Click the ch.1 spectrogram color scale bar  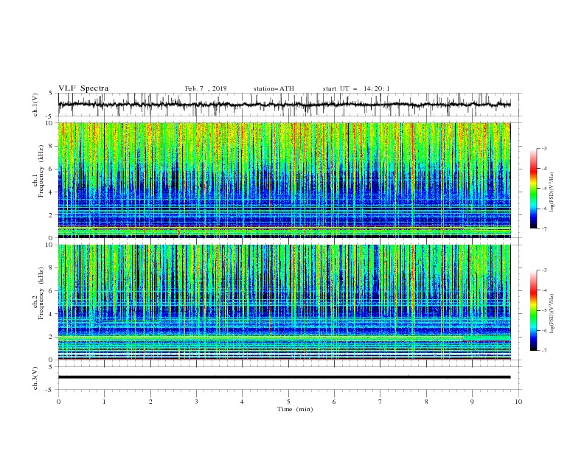(533, 189)
